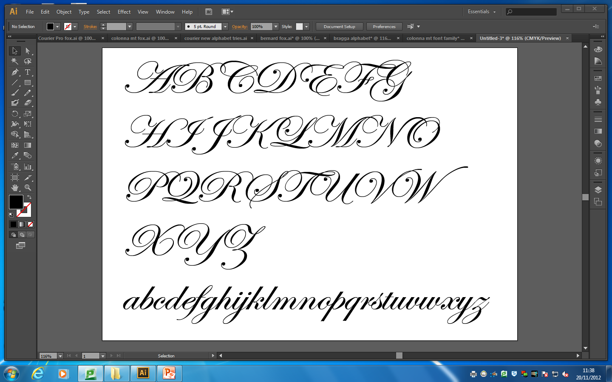
Task: Open the Color Guide panel icon
Action: pyautogui.click(x=598, y=61)
